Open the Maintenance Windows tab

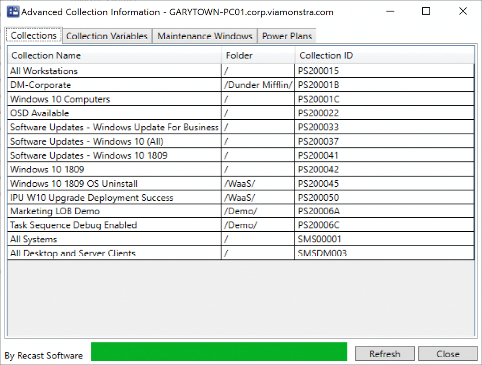pos(205,36)
